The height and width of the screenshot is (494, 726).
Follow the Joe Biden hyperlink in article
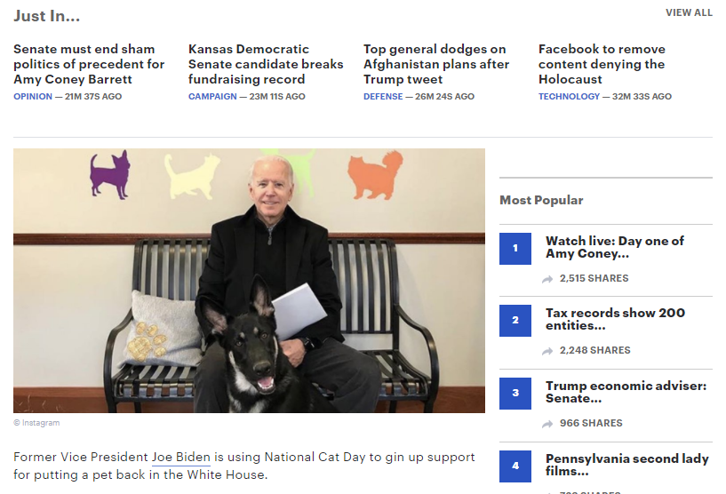point(180,458)
